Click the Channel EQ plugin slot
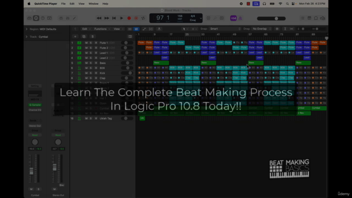The height and width of the screenshot is (198, 352). [35, 110]
